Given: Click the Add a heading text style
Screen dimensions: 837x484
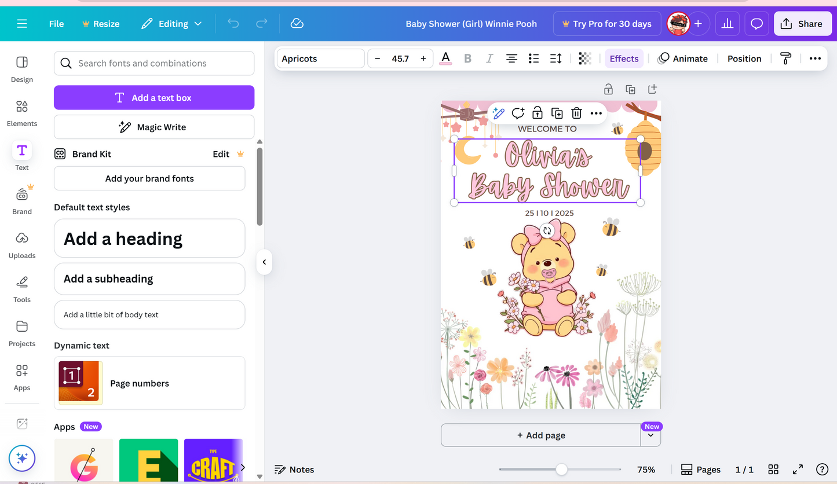Looking at the screenshot, I should pyautogui.click(x=149, y=238).
